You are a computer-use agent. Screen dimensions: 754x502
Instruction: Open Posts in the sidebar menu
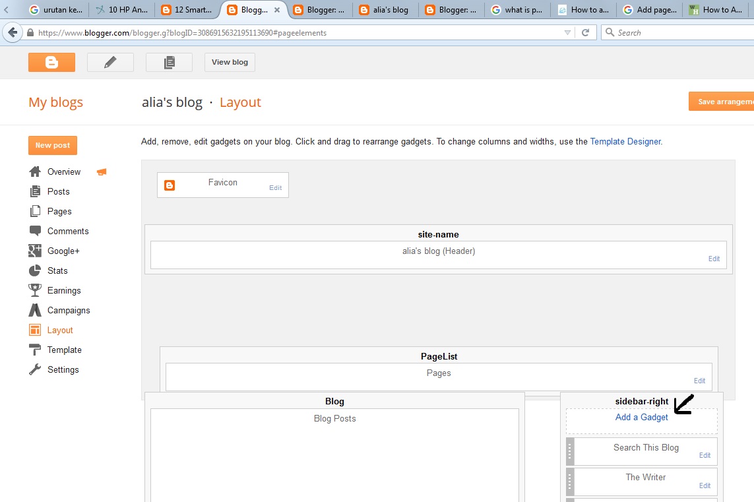point(59,191)
